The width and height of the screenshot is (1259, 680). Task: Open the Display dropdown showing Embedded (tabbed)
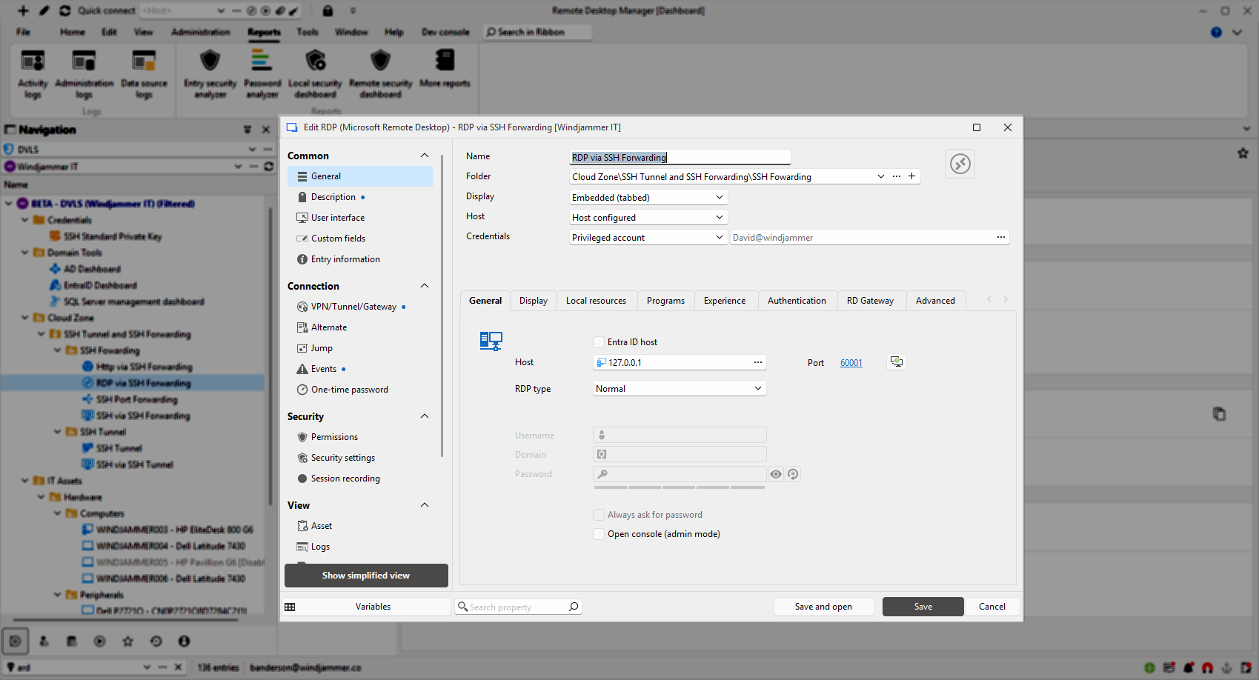tap(648, 198)
